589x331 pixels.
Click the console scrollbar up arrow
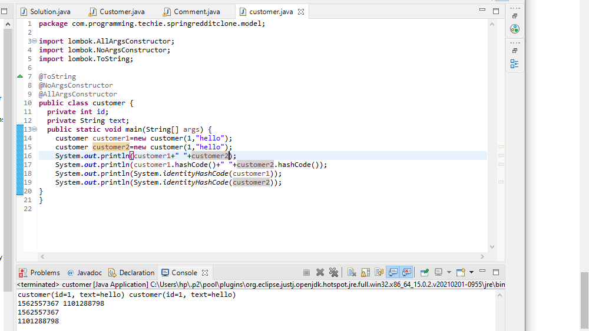(499, 295)
